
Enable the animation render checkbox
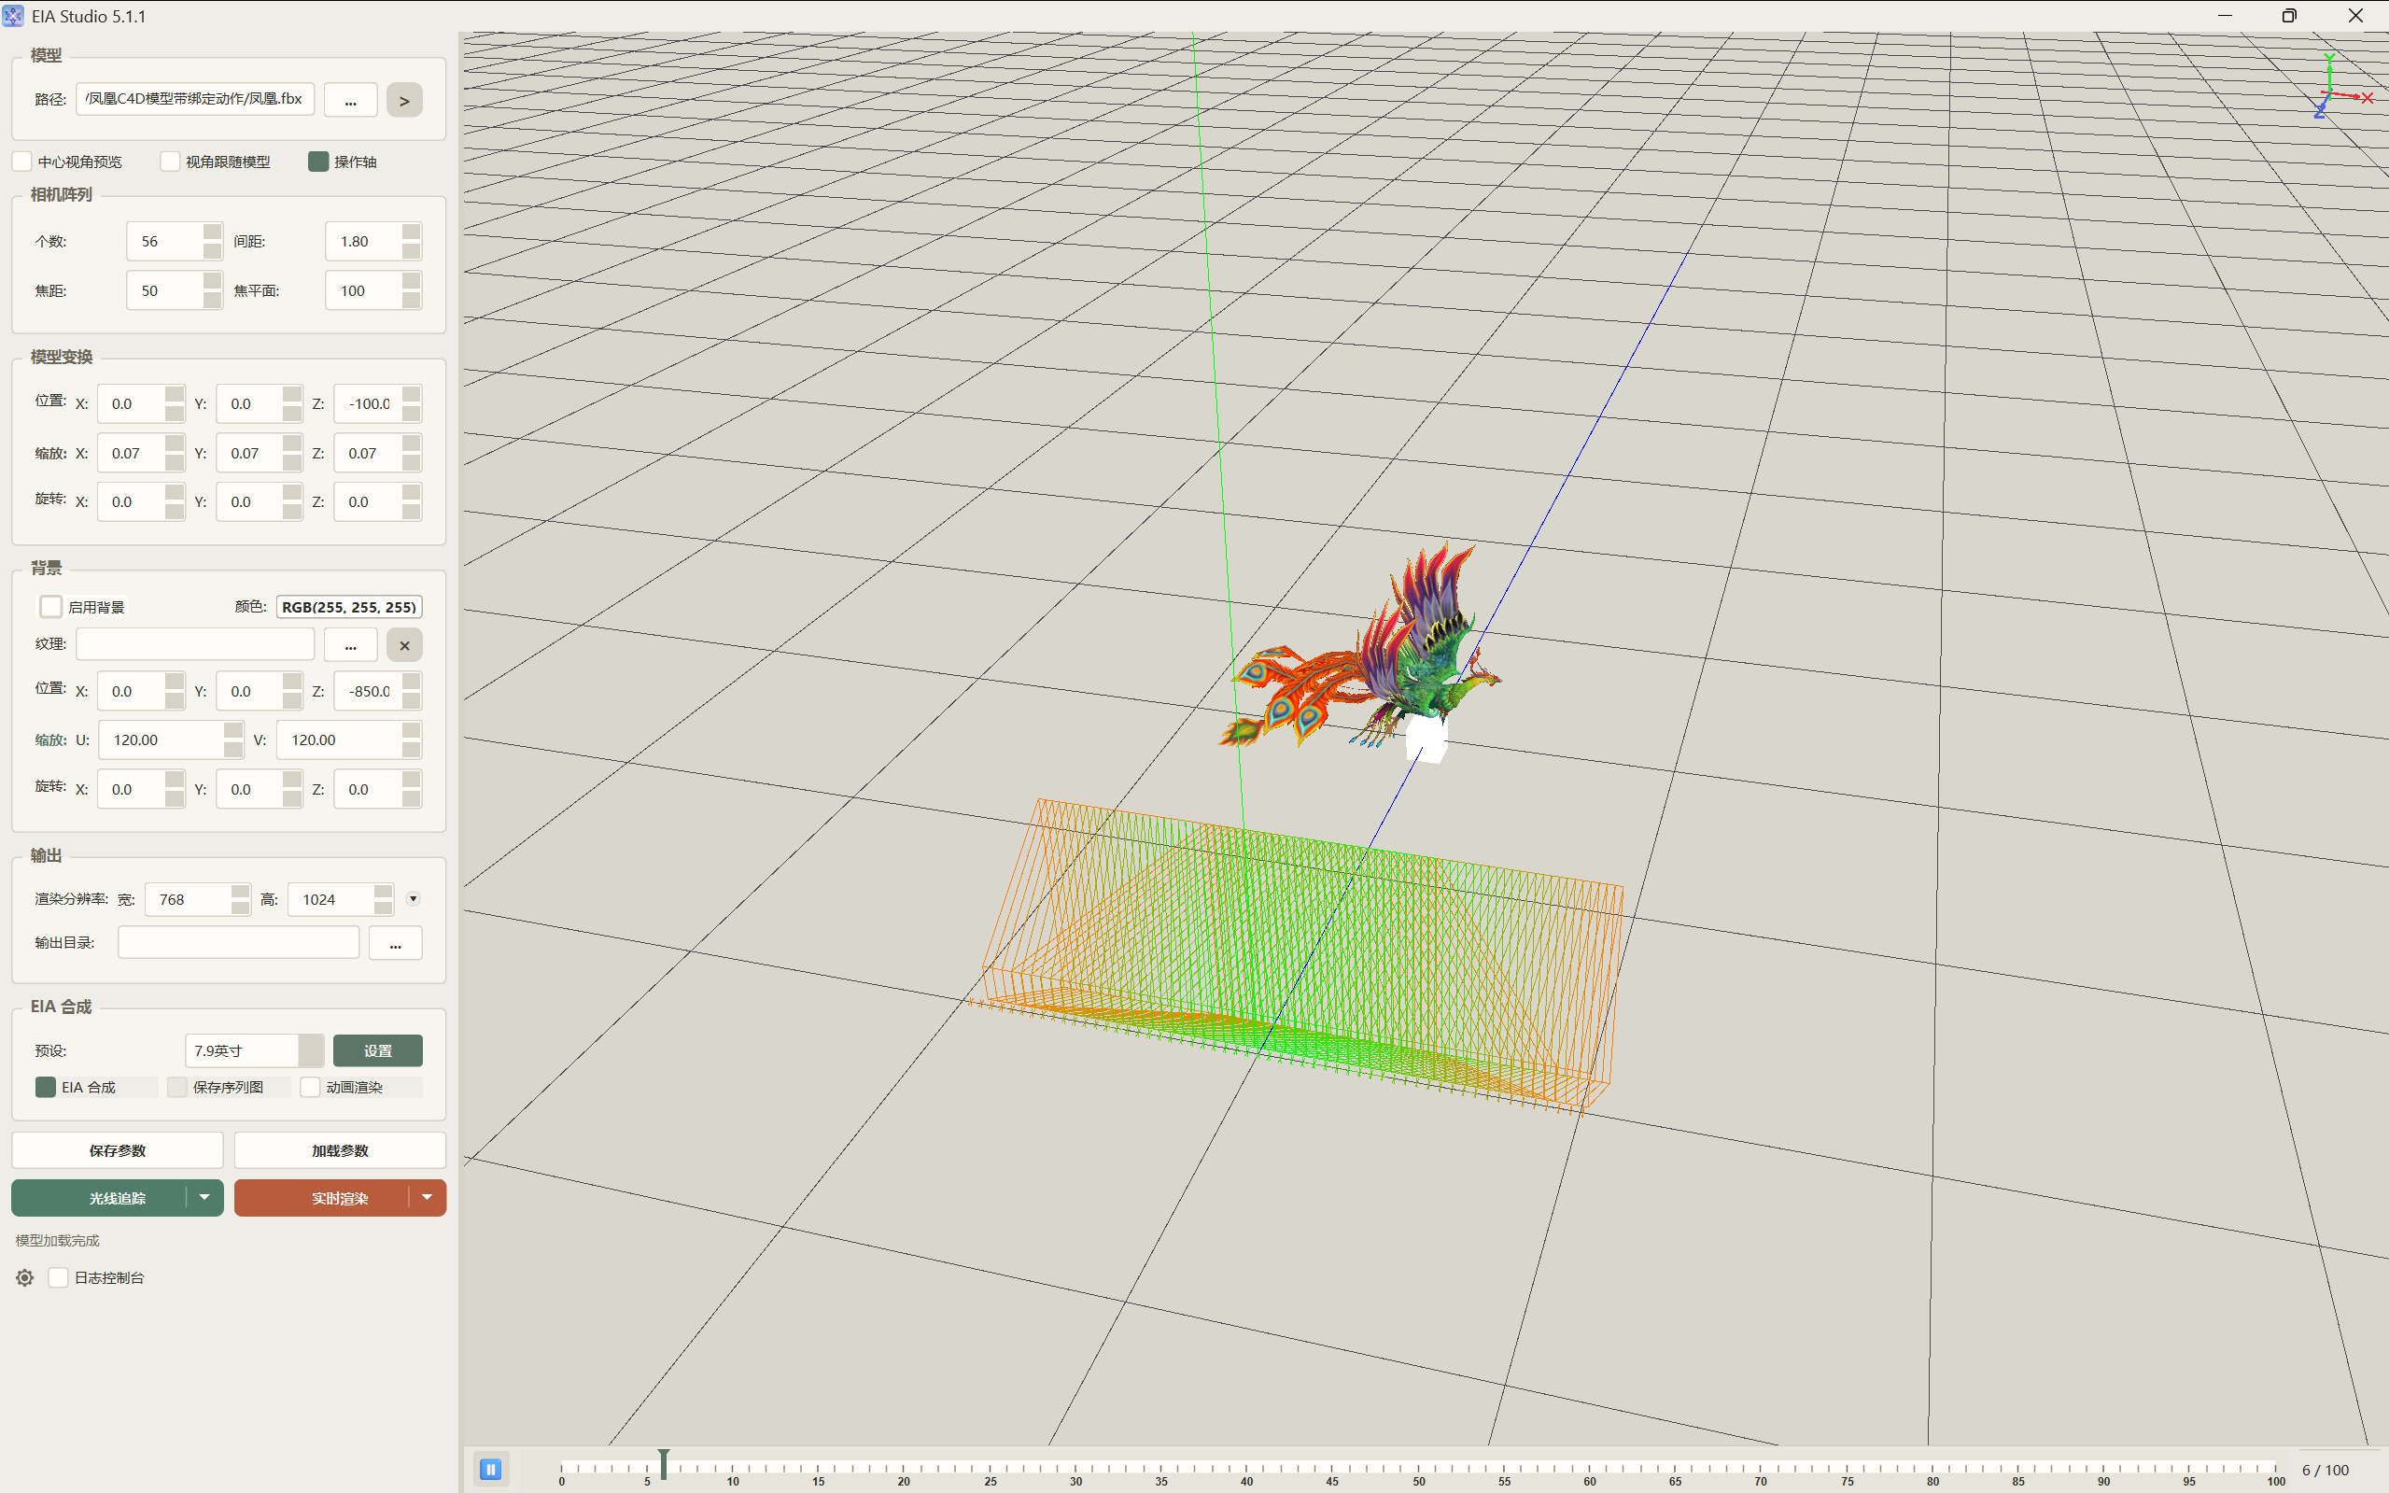coord(310,1087)
